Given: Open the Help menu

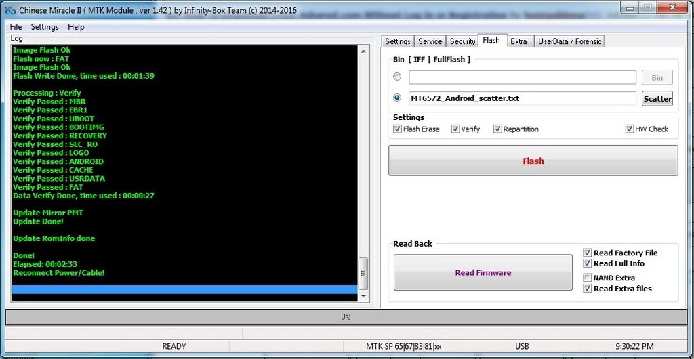Looking at the screenshot, I should (x=76, y=27).
